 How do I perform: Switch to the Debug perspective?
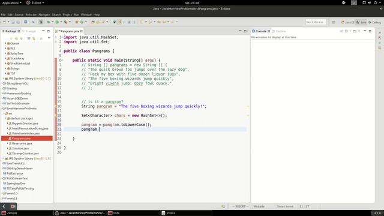pyautogui.click(x=374, y=22)
